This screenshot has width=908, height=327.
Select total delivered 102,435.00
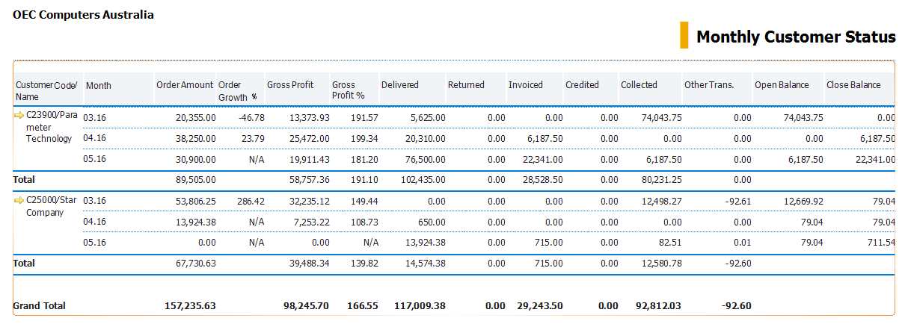tap(423, 180)
